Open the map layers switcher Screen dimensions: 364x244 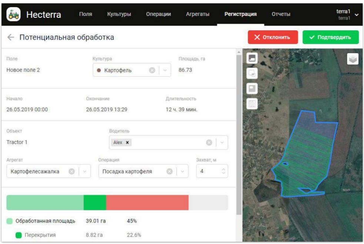tap(353, 59)
